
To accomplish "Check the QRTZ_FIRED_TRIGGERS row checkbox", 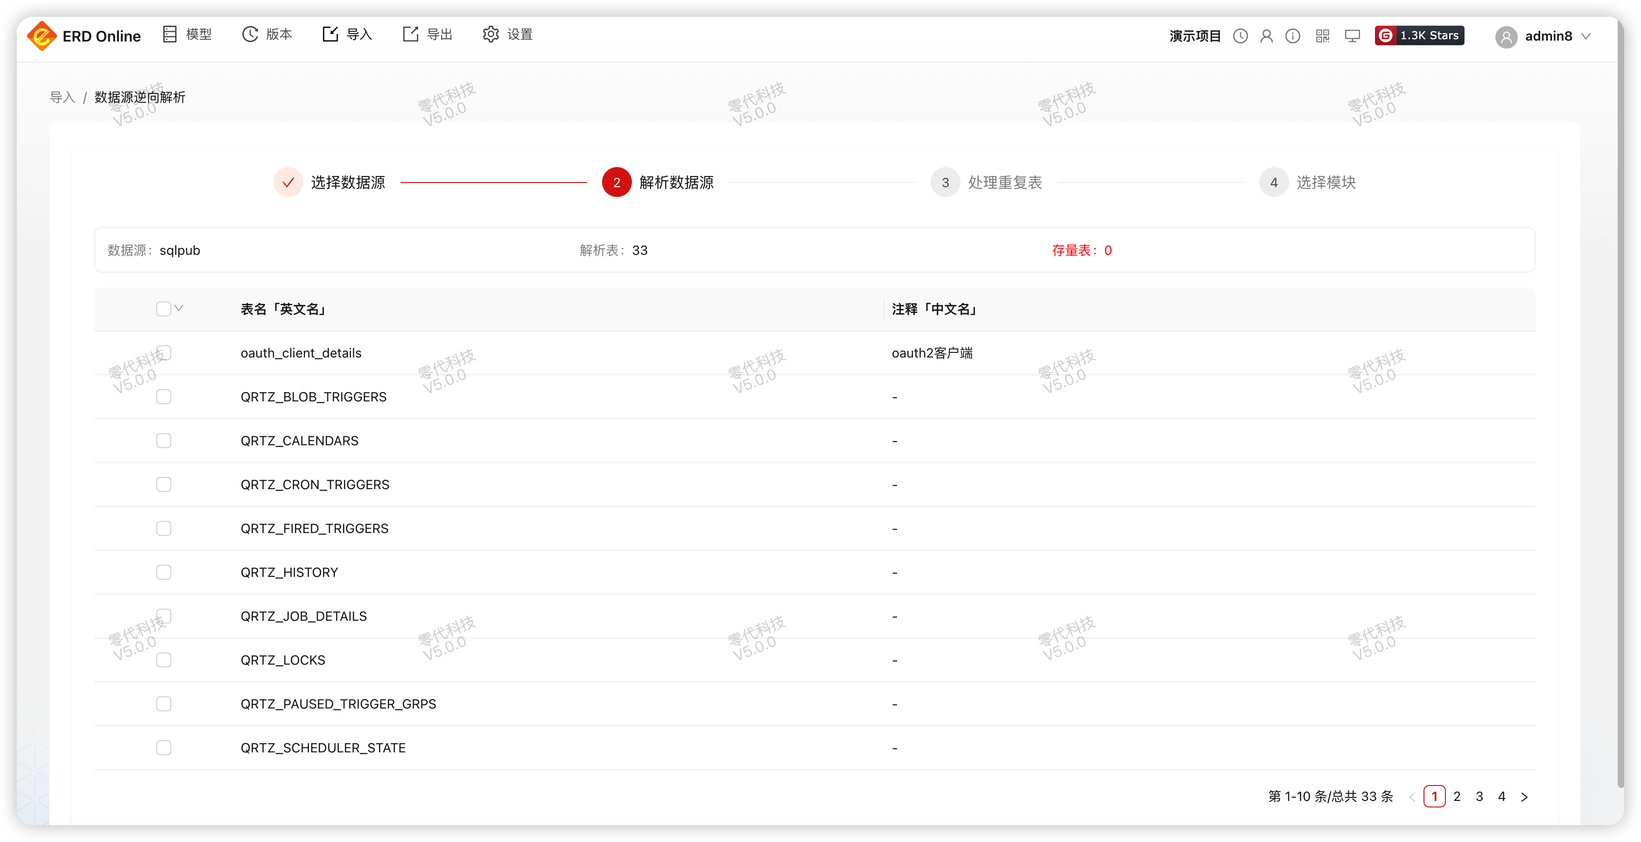I will 164,529.
